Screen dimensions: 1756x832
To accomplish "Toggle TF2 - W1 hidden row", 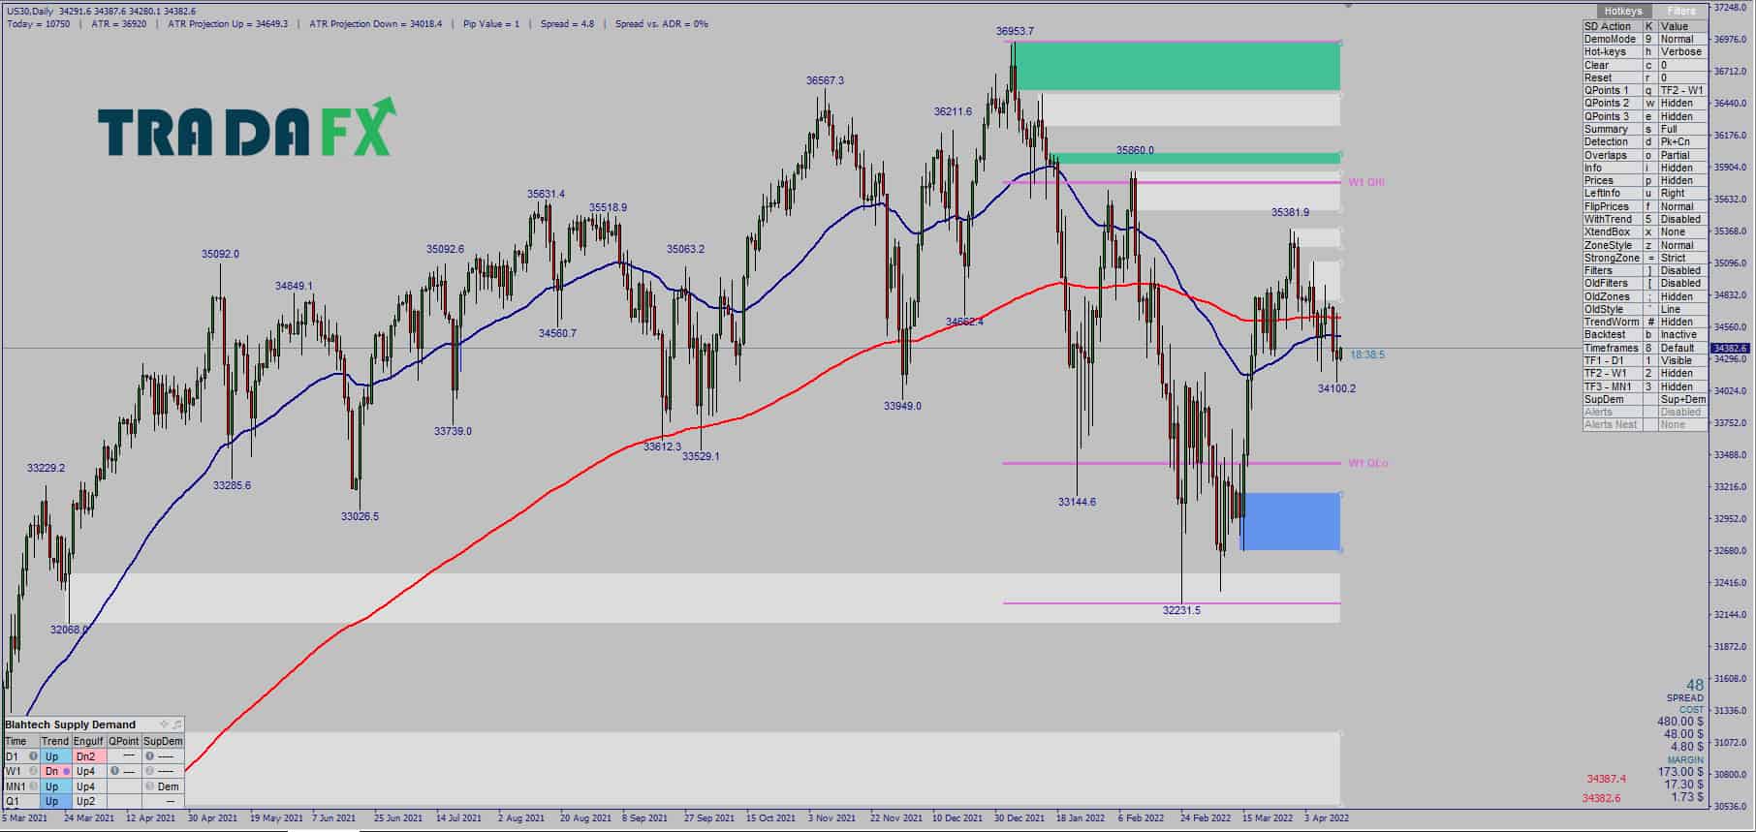I will point(1645,373).
